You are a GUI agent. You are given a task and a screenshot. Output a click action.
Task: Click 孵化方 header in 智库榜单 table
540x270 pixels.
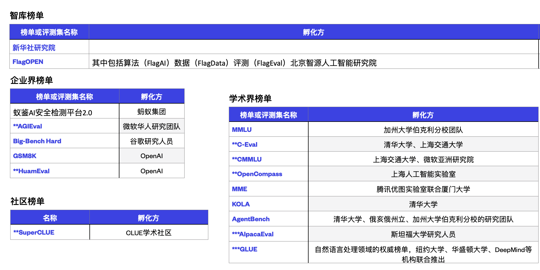click(x=313, y=32)
